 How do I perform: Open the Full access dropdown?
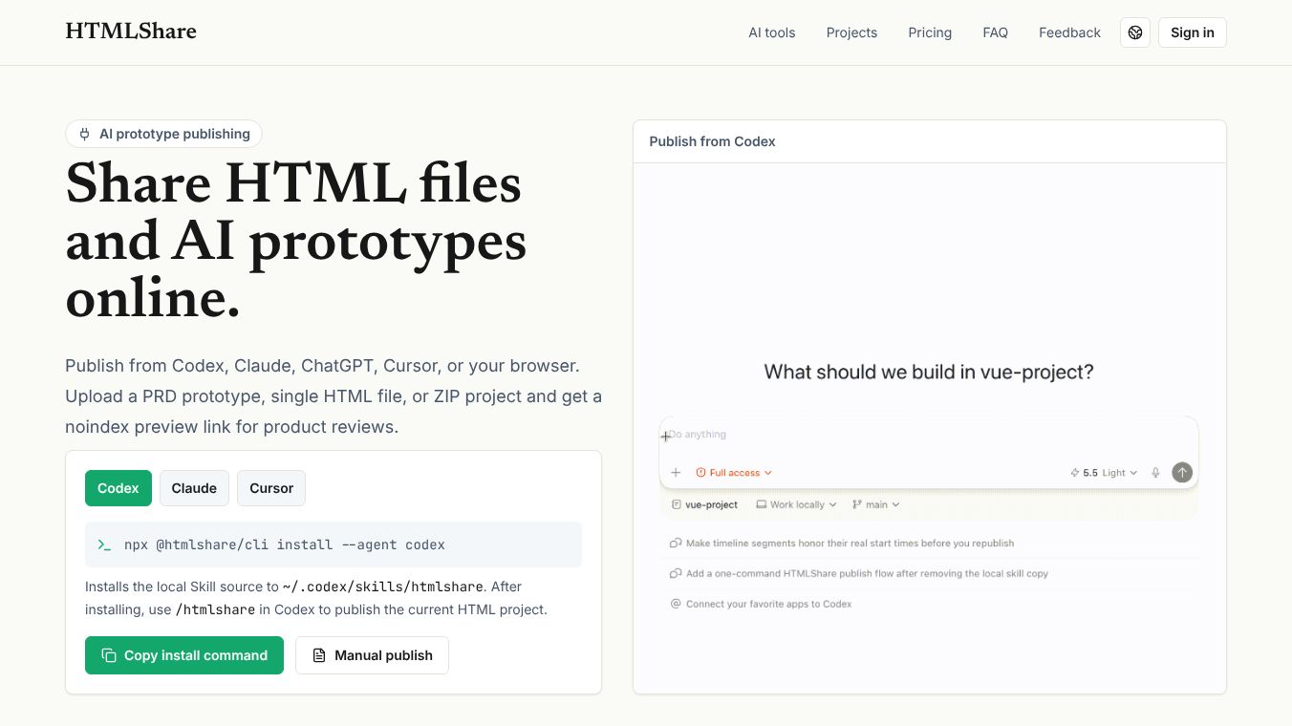pos(734,473)
